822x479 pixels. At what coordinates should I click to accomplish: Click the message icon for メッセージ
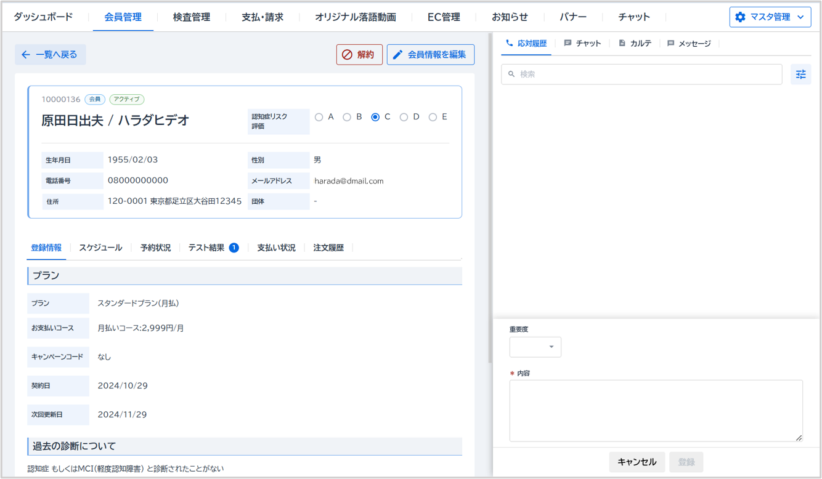click(x=670, y=44)
